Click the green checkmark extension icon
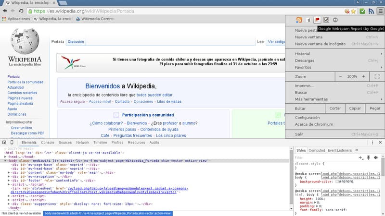The height and width of the screenshot is (216, 385). 362,11
